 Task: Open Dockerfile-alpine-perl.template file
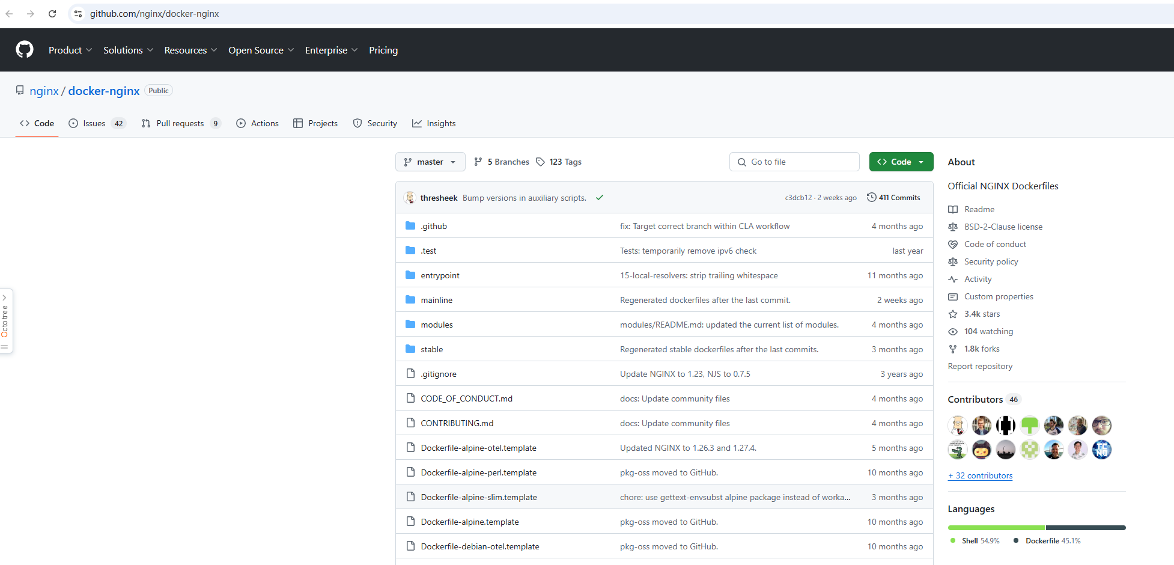(479, 472)
